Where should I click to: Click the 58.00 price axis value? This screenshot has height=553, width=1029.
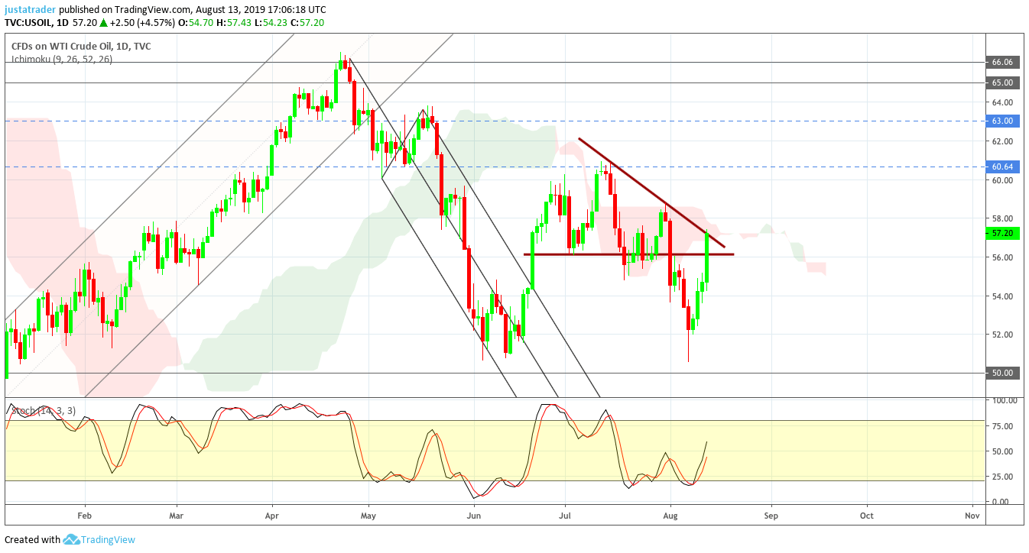1002,218
